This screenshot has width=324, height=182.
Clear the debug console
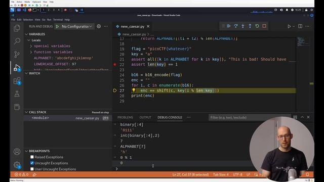pos(295,117)
